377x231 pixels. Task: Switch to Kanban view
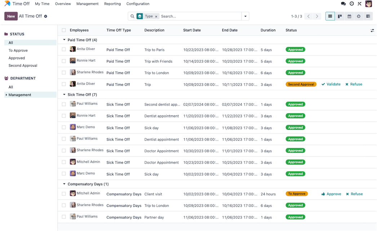pos(340,16)
